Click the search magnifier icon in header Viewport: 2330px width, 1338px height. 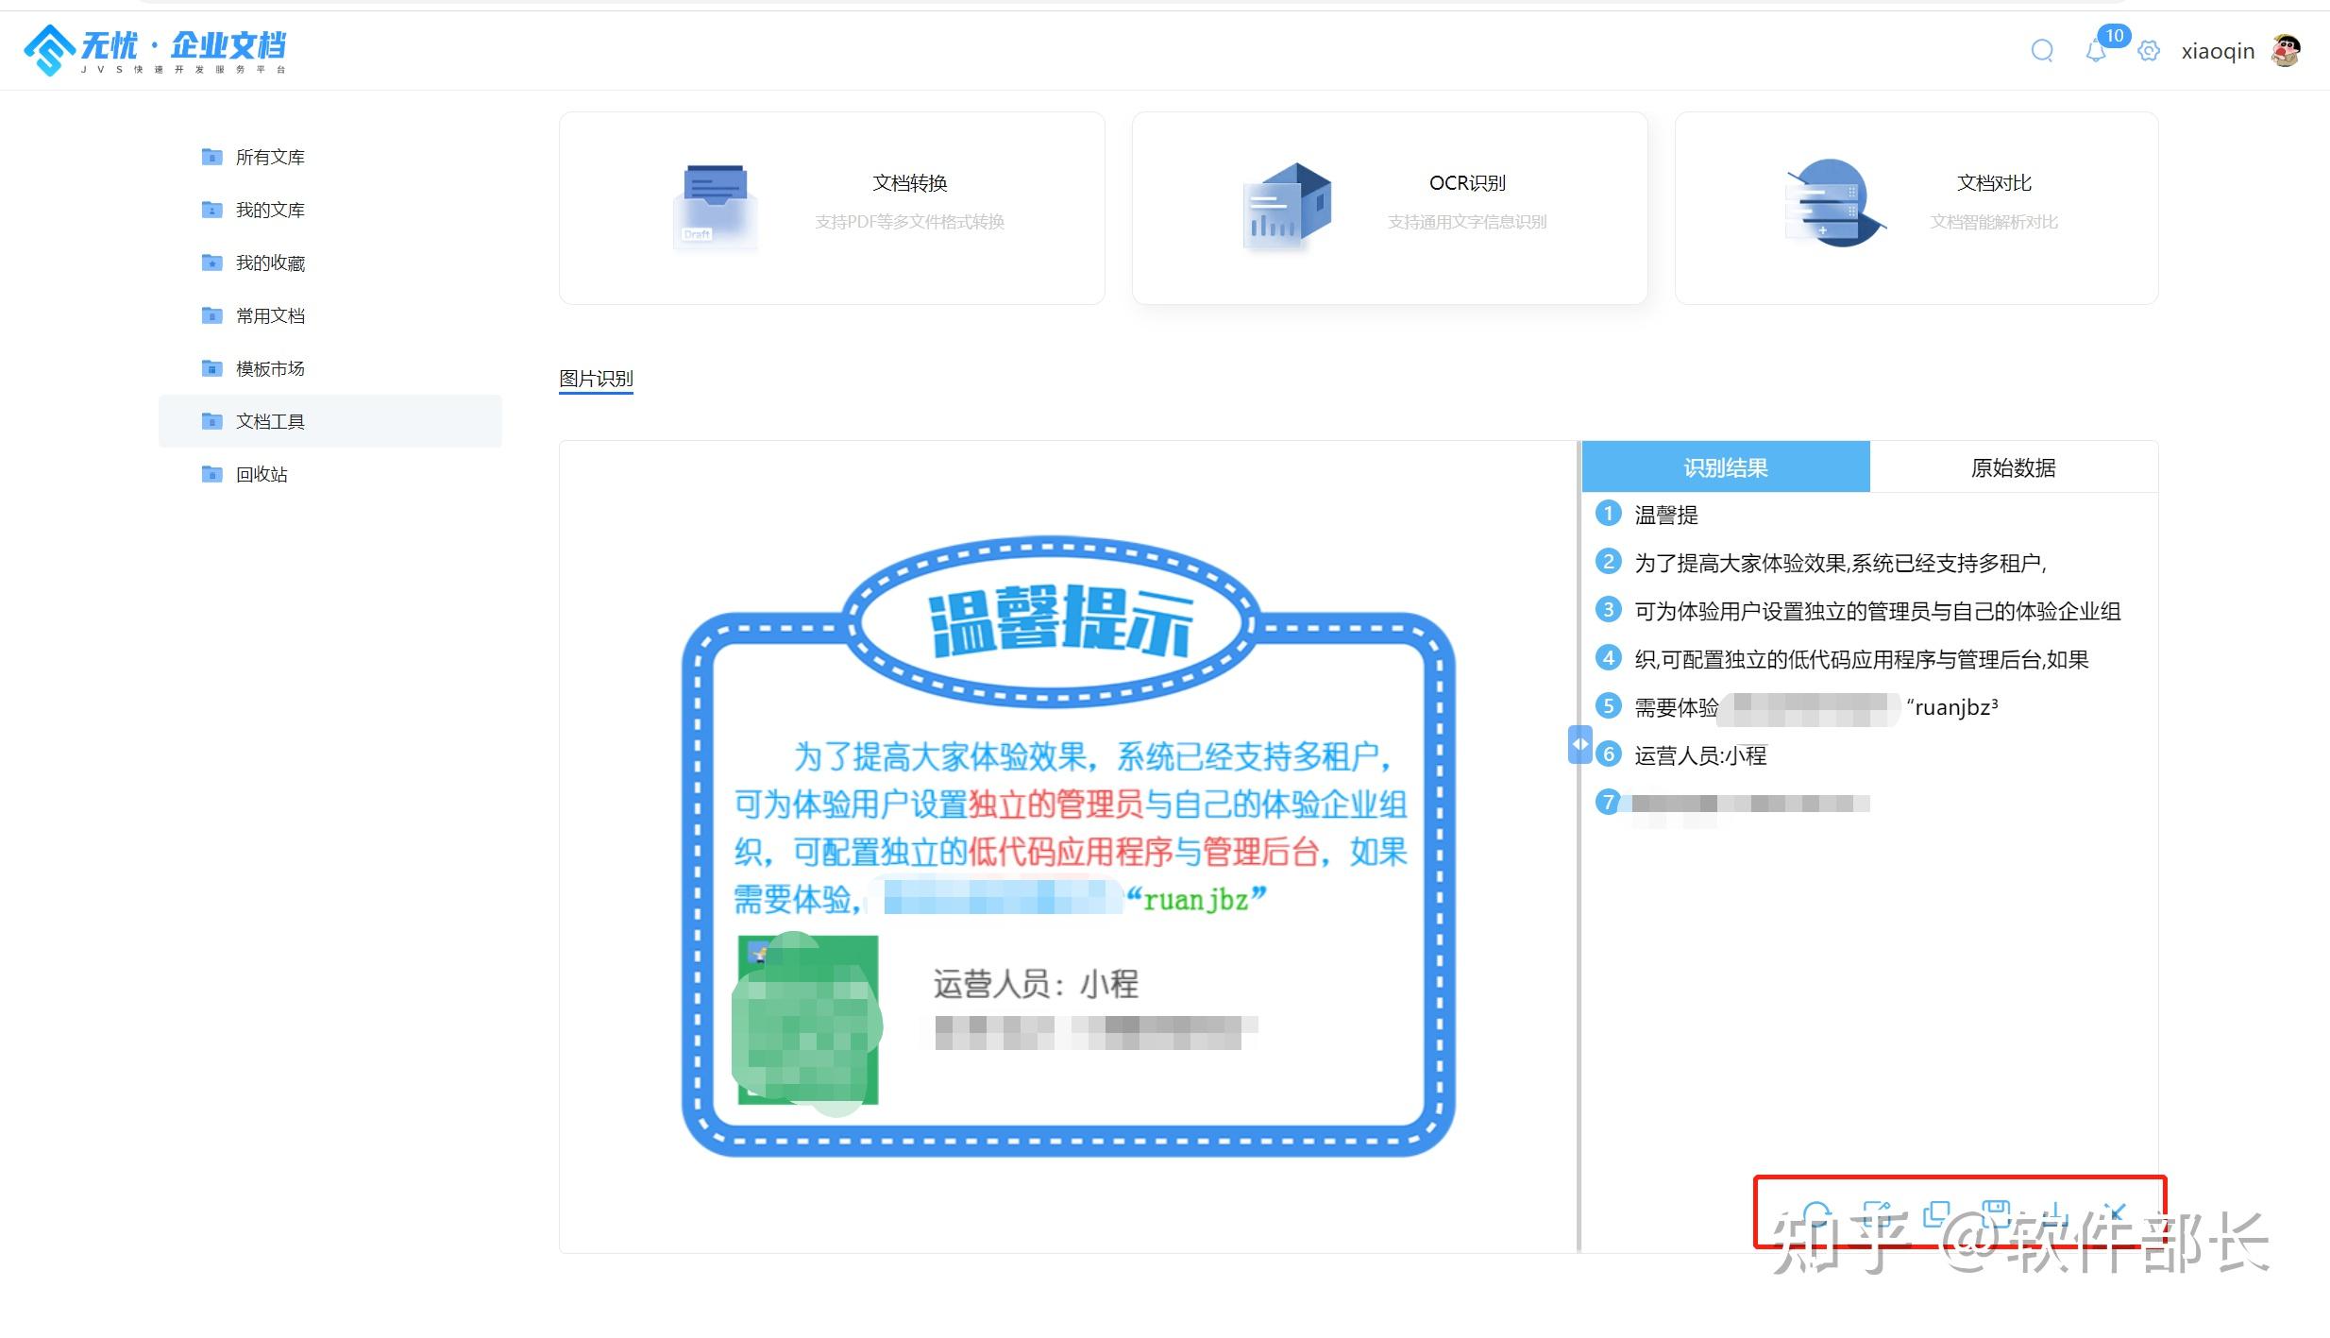tap(2042, 51)
